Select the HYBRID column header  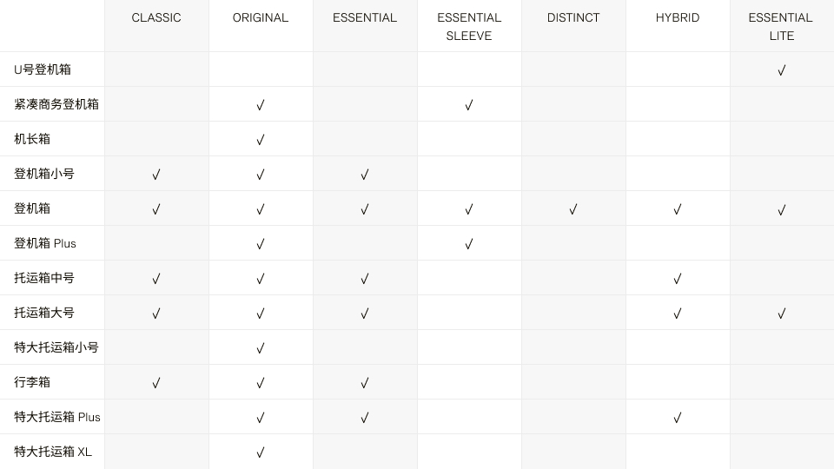pos(677,17)
